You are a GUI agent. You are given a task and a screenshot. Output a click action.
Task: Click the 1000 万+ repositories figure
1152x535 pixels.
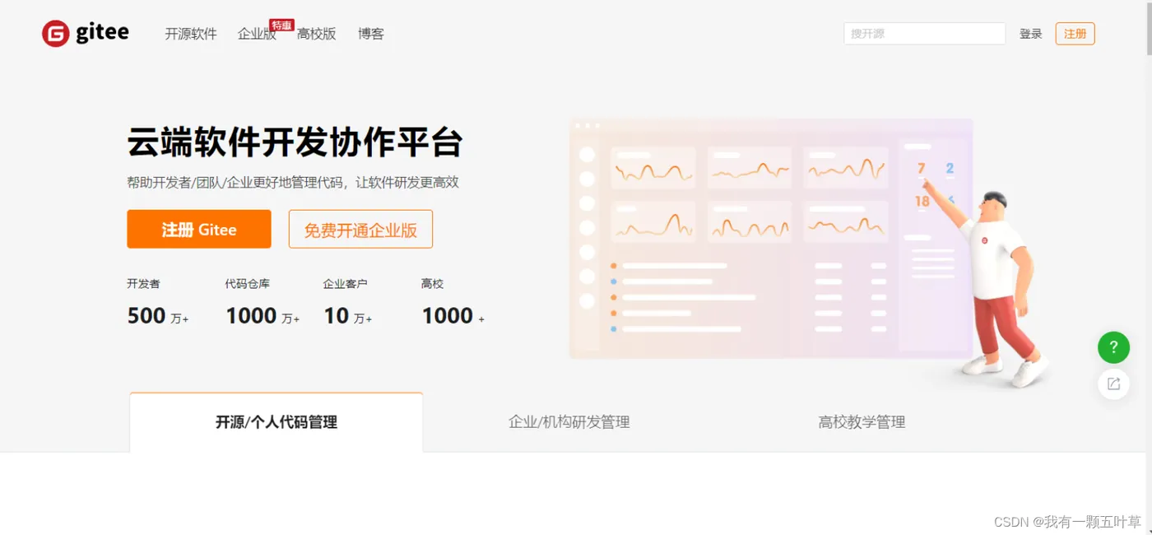pos(262,316)
